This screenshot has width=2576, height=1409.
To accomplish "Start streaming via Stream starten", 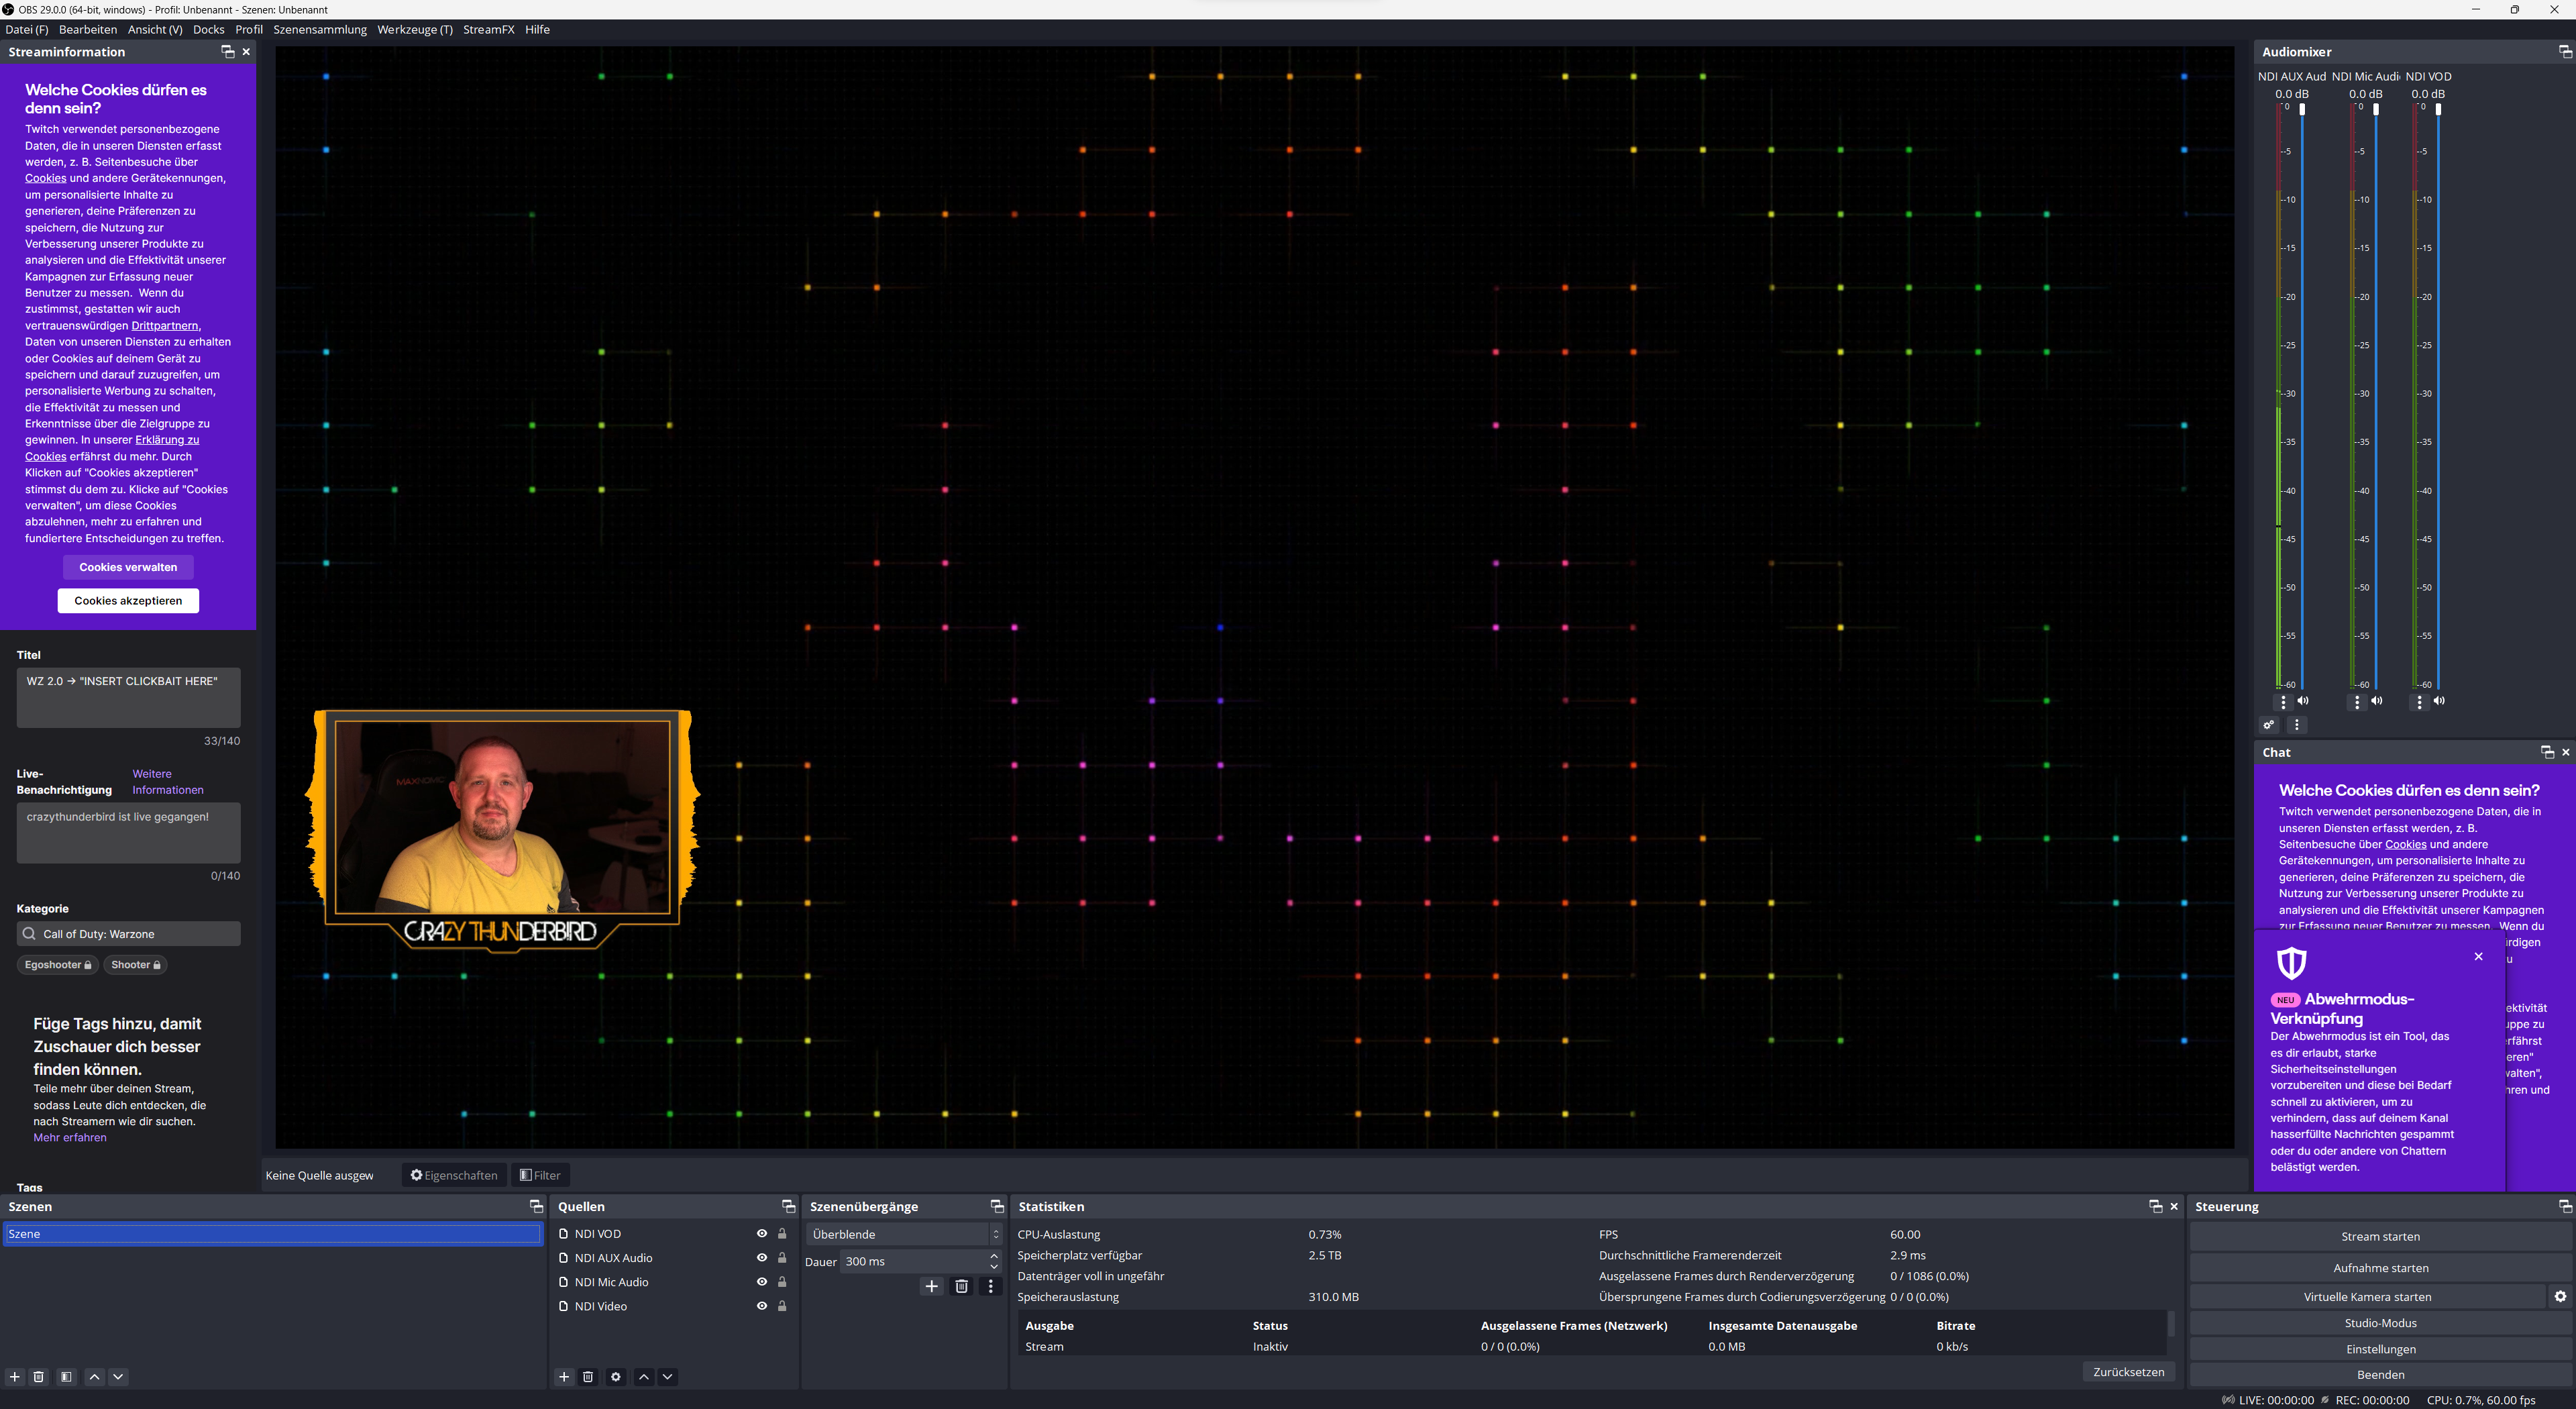I will [x=2381, y=1236].
